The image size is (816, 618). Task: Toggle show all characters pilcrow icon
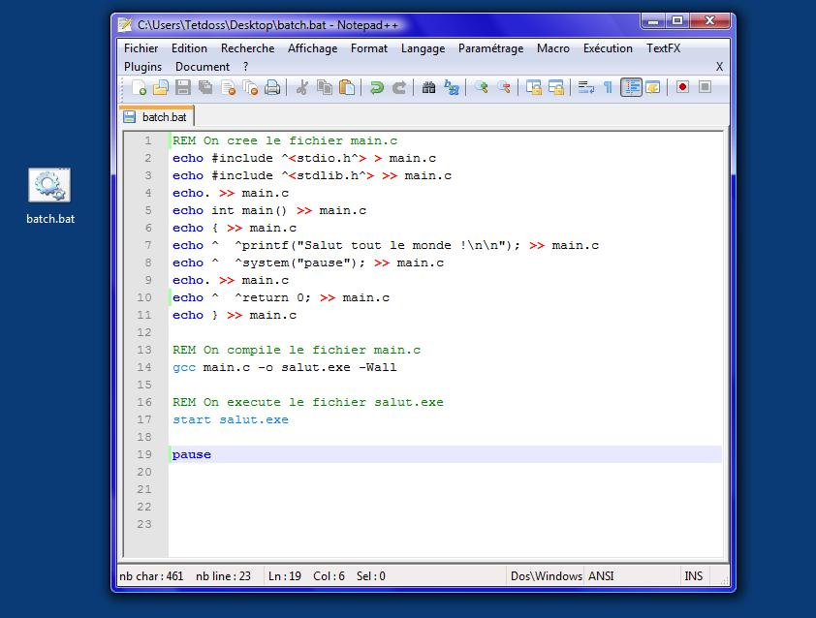tap(608, 88)
